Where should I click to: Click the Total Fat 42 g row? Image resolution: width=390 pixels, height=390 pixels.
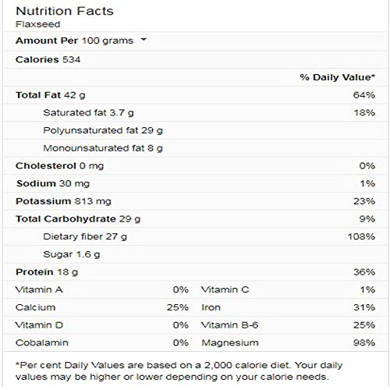(x=195, y=95)
